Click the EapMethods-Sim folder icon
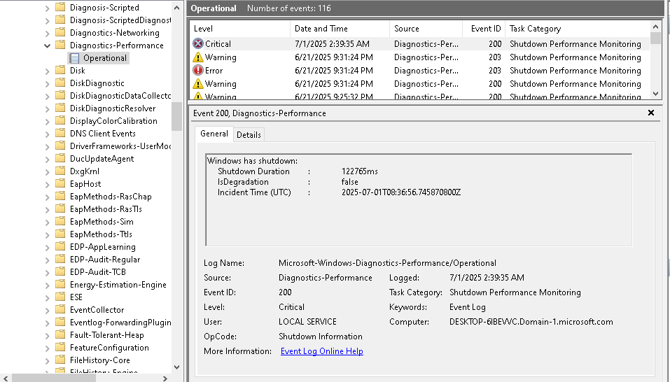 pyautogui.click(x=60, y=222)
